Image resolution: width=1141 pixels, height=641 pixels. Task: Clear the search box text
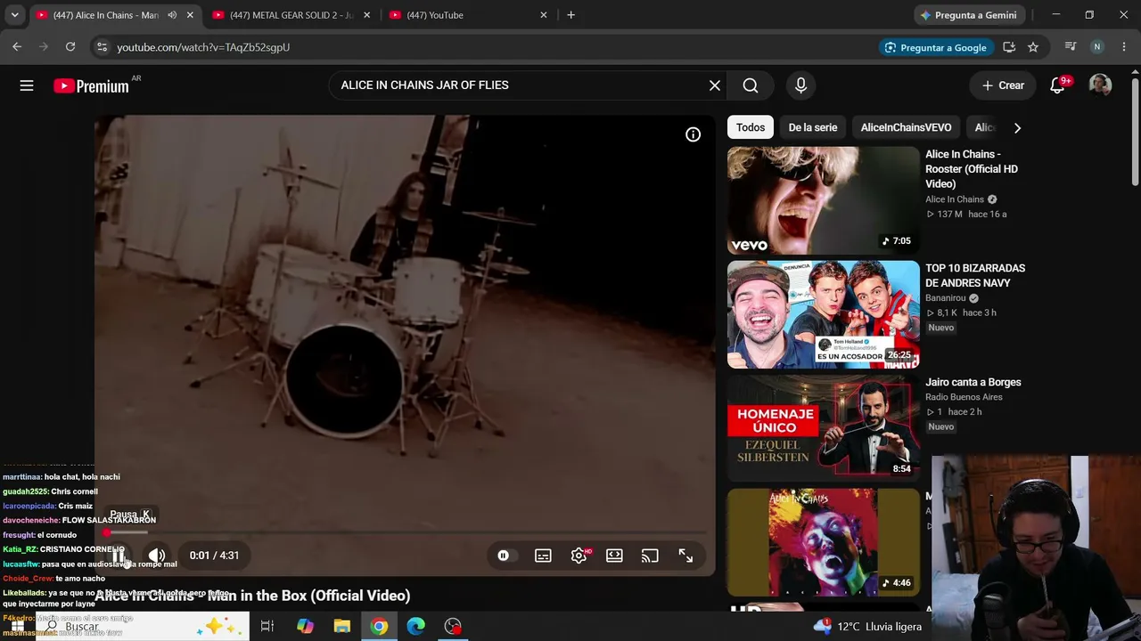point(715,85)
